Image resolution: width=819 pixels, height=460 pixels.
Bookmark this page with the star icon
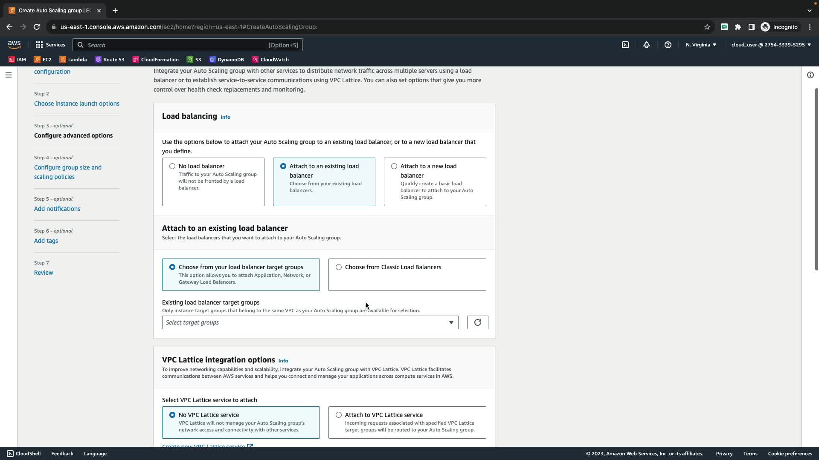[x=707, y=27]
